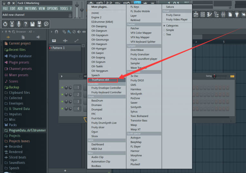Select Pattern 1 in the picker

[x=65, y=48]
